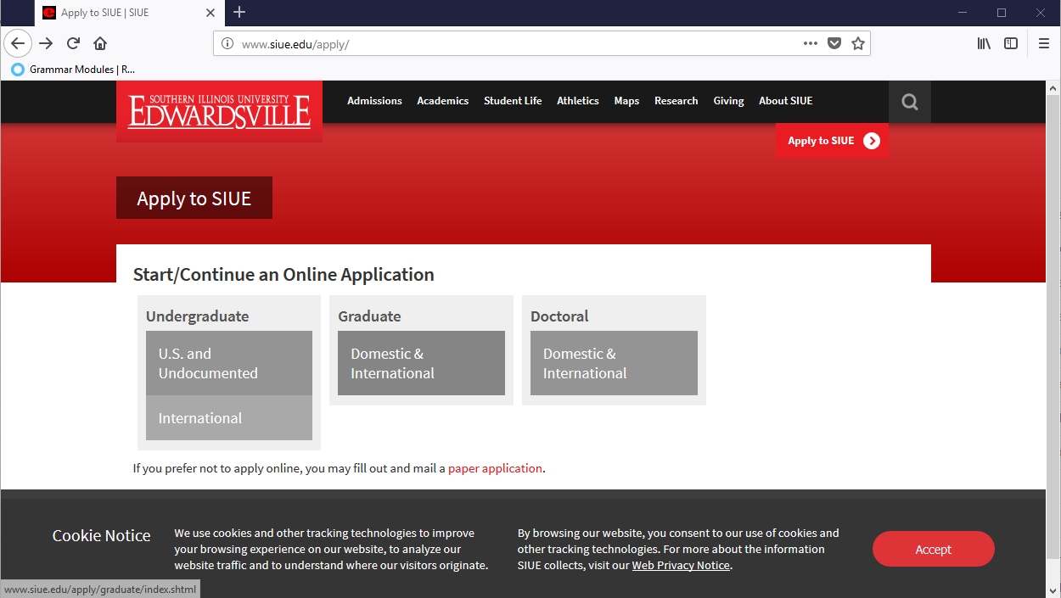This screenshot has width=1061, height=598.
Task: Go to the browser Home icon
Action: pos(100,43)
